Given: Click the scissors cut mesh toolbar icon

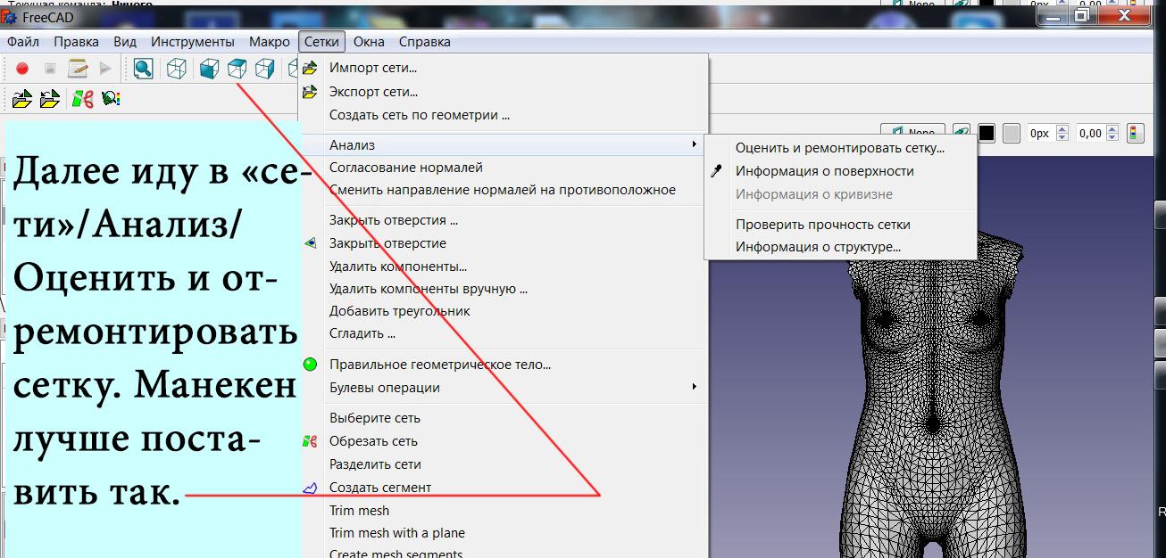Looking at the screenshot, I should (x=82, y=99).
